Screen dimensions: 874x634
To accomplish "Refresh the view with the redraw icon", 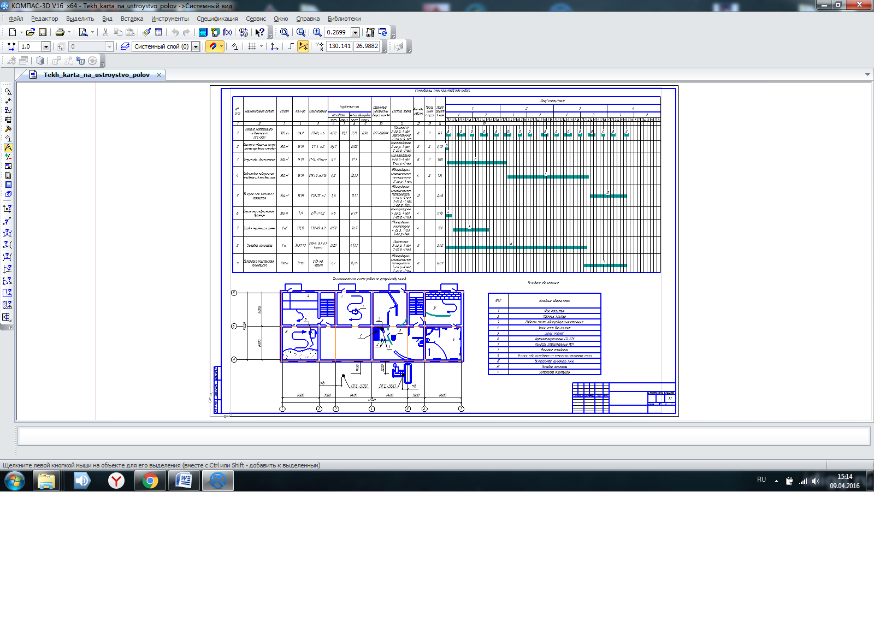I will [382, 32].
